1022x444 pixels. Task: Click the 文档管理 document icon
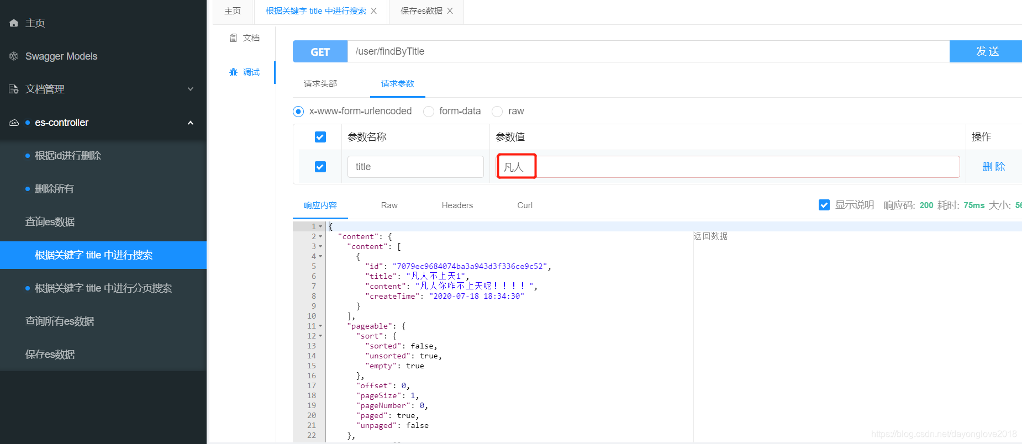[14, 89]
